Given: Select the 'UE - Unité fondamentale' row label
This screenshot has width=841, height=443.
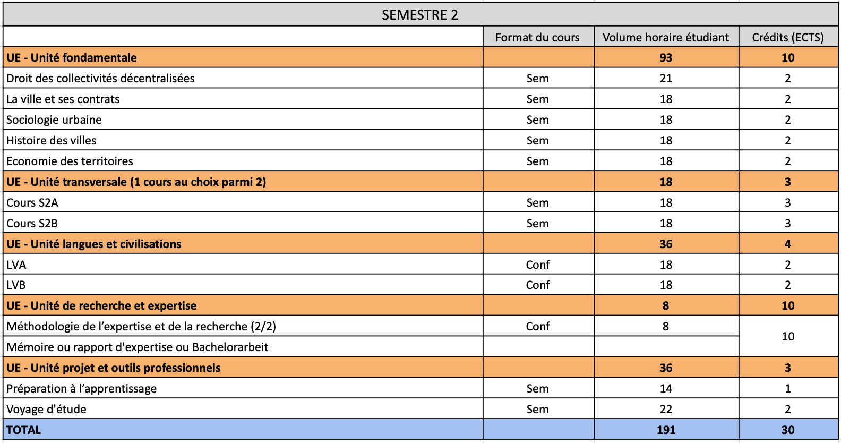Looking at the screenshot, I should tap(72, 57).
